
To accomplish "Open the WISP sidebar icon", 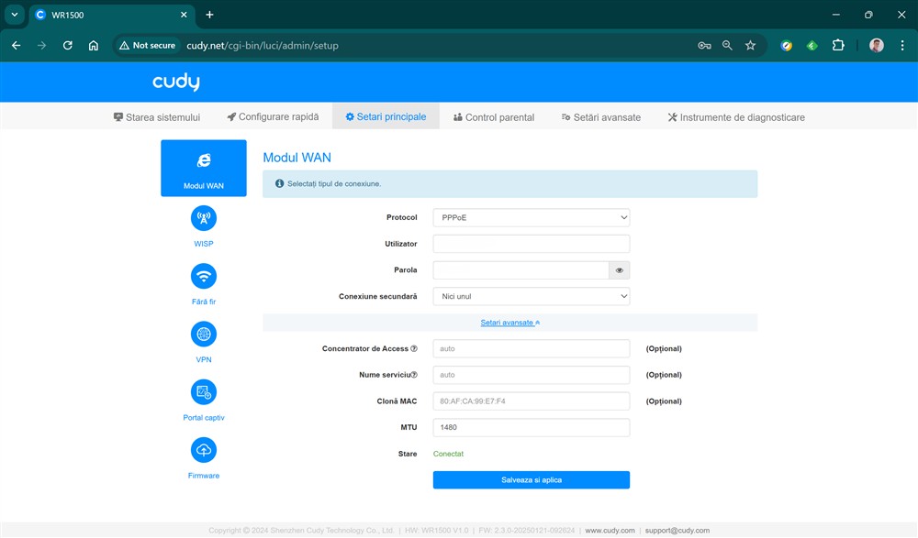I will (x=204, y=219).
